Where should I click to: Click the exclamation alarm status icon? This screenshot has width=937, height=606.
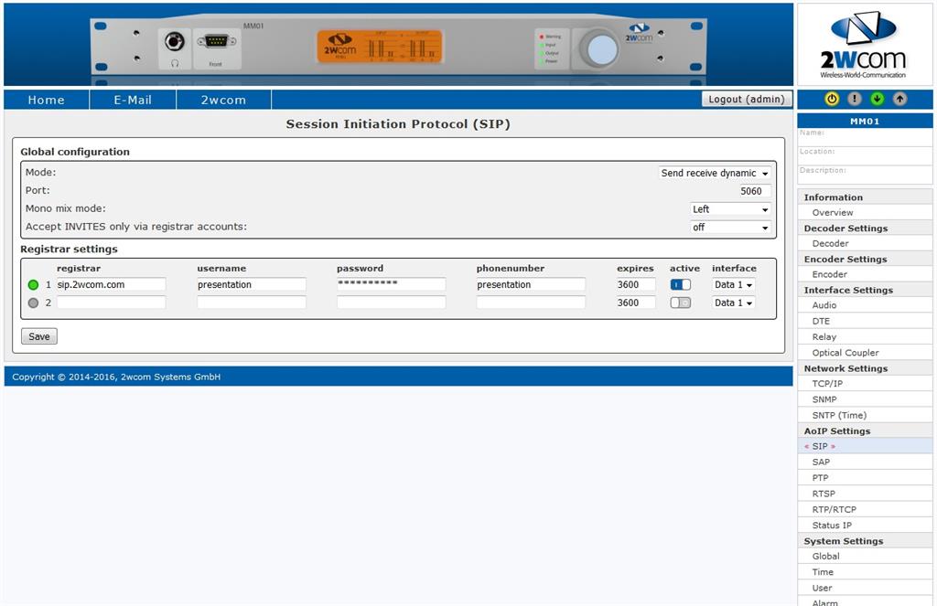coord(853,100)
